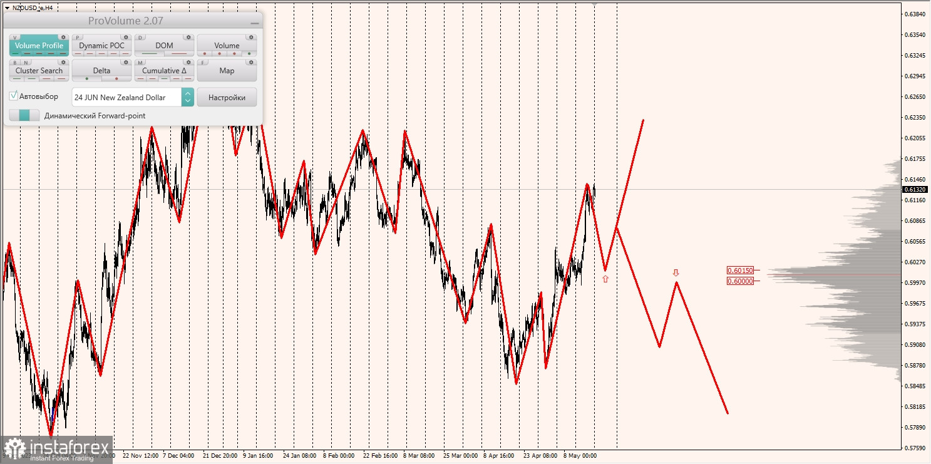Viewport: 931px width, 464px height.
Task: Activate the Map button
Action: (x=227, y=70)
